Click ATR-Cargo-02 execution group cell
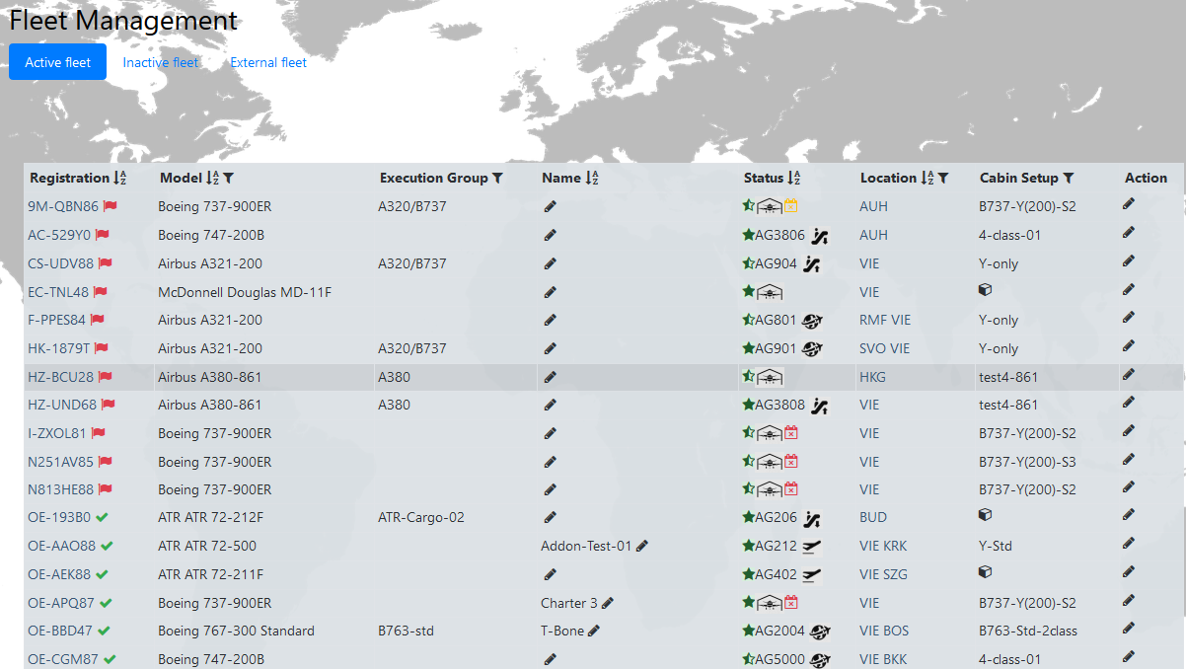Viewport: 1186px width, 669px height. 421,517
